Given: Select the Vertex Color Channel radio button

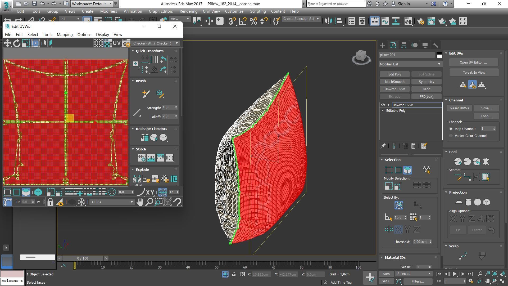Looking at the screenshot, I should [451, 136].
